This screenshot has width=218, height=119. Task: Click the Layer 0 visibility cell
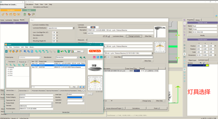pyautogui.click(x=200, y=65)
